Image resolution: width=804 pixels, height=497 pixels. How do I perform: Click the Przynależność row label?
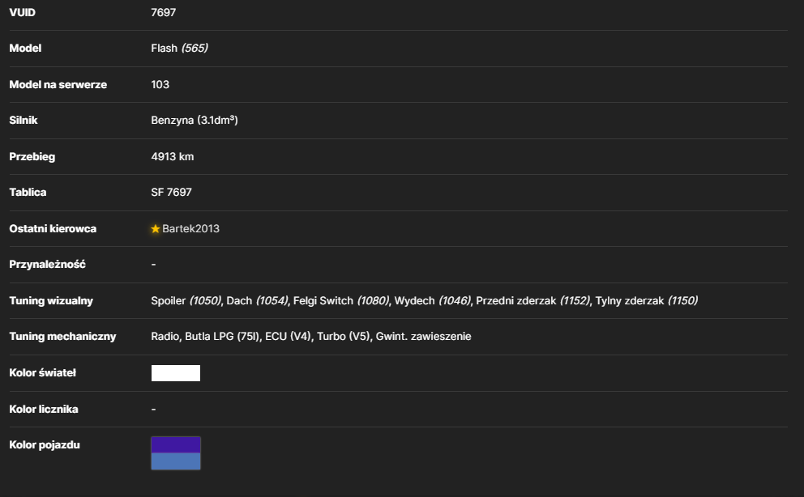click(47, 265)
